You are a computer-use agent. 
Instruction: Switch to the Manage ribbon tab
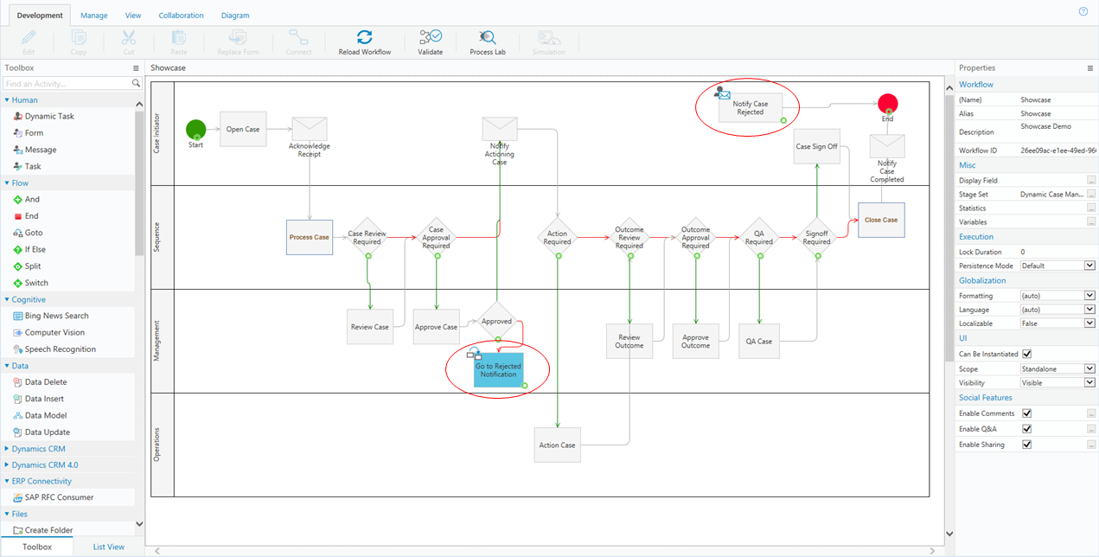point(94,16)
